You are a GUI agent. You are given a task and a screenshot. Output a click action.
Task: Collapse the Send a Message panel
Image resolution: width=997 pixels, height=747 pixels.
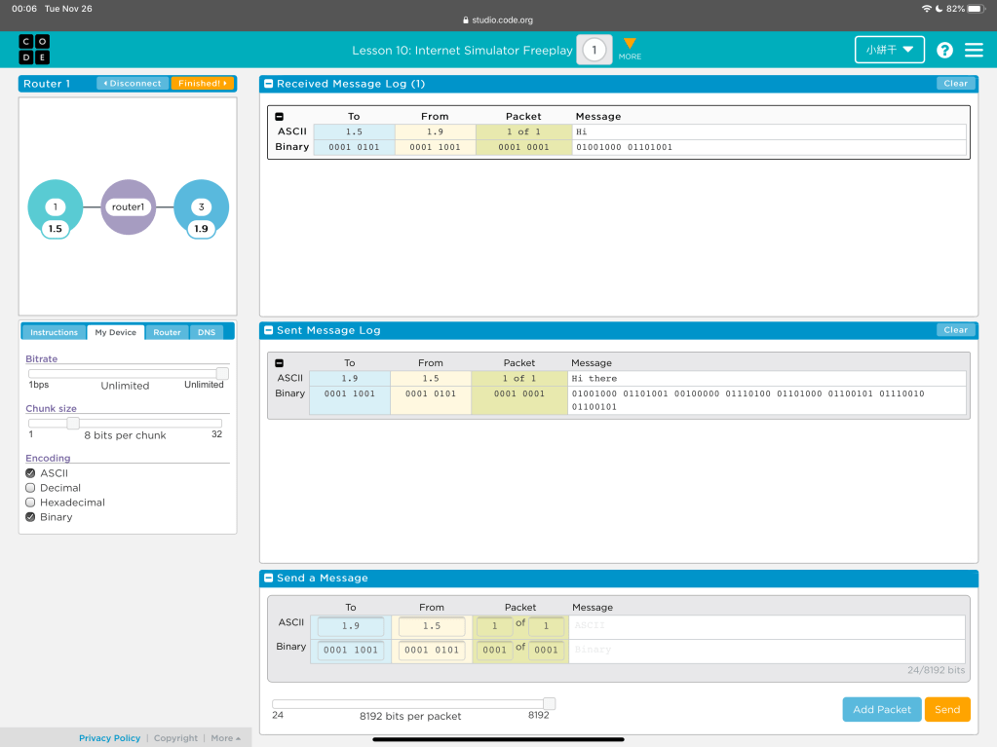tap(269, 579)
